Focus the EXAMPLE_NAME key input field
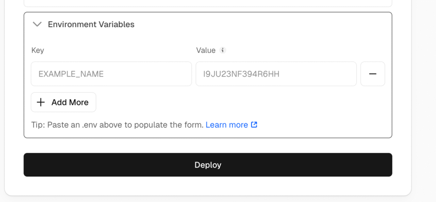 (111, 74)
